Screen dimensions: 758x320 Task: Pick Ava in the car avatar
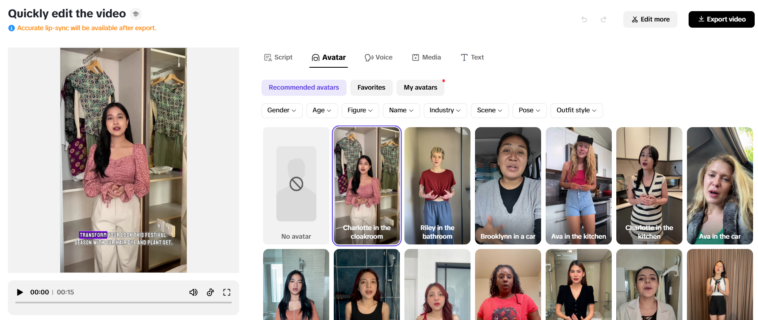(720, 186)
